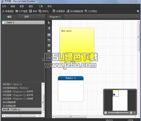Switch to the 图表 panel tab
Screen dimensions: 141x121
[27, 17]
